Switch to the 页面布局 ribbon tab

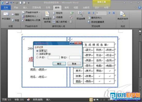pos(37,7)
